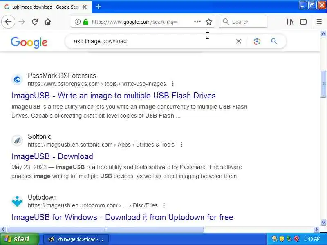The width and height of the screenshot is (327, 245).
Task: Click the vertical scrollbar thumb
Action: (323, 84)
